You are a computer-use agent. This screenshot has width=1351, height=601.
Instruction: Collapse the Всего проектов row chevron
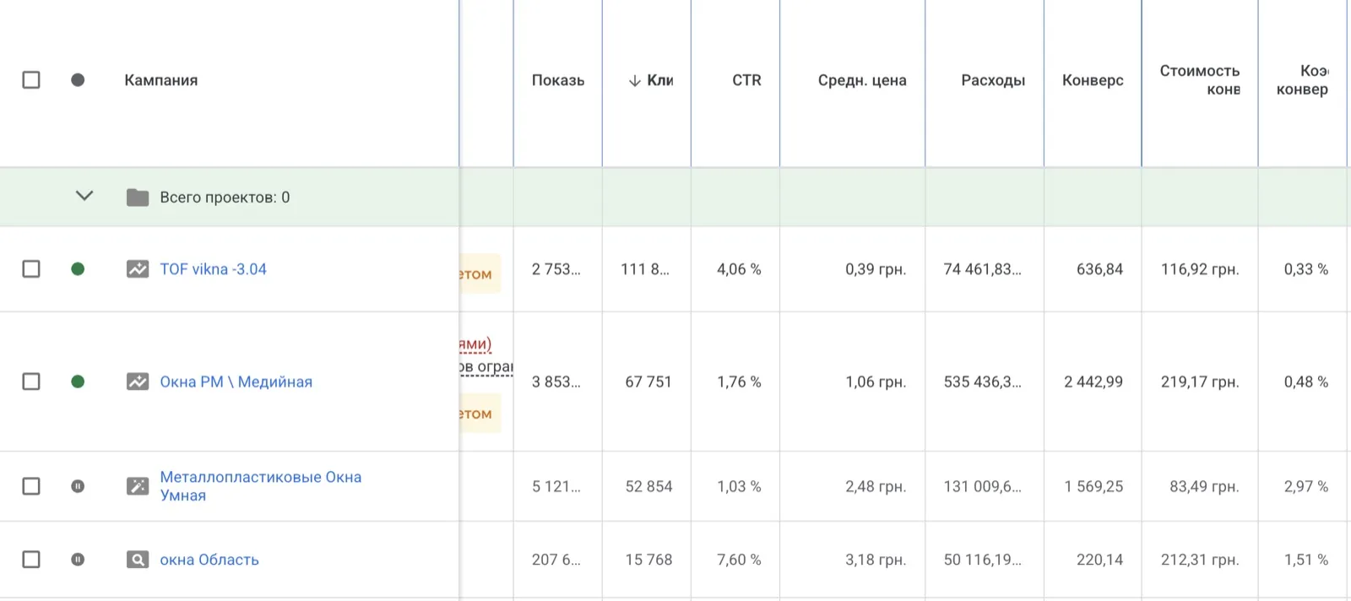pyautogui.click(x=84, y=196)
